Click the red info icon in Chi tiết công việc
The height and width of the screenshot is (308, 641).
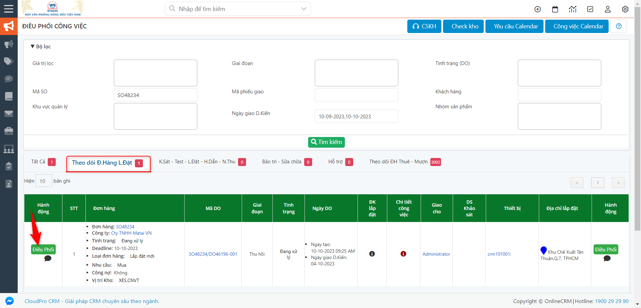coord(403,254)
